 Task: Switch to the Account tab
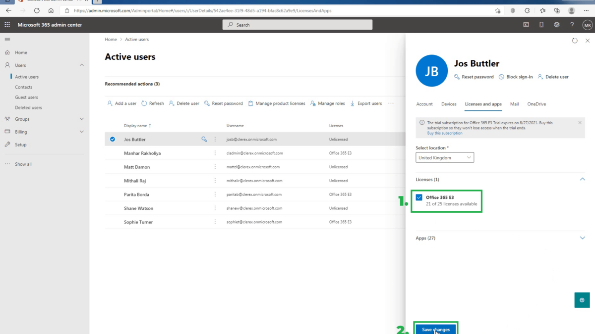(424, 104)
